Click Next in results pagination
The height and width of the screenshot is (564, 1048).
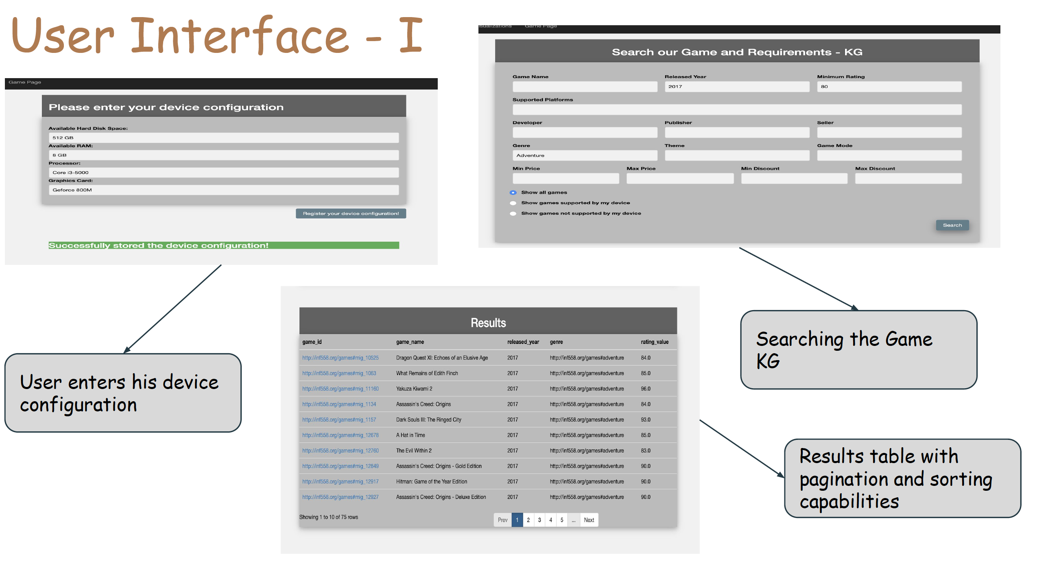click(589, 520)
